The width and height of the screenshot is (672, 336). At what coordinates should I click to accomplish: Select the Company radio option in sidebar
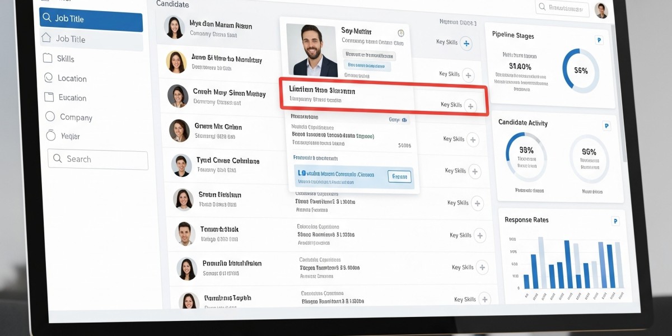click(50, 116)
